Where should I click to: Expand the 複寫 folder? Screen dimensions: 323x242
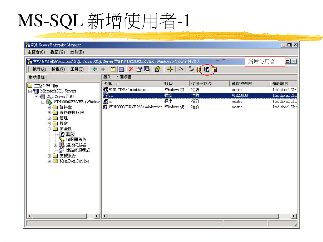coord(49,124)
